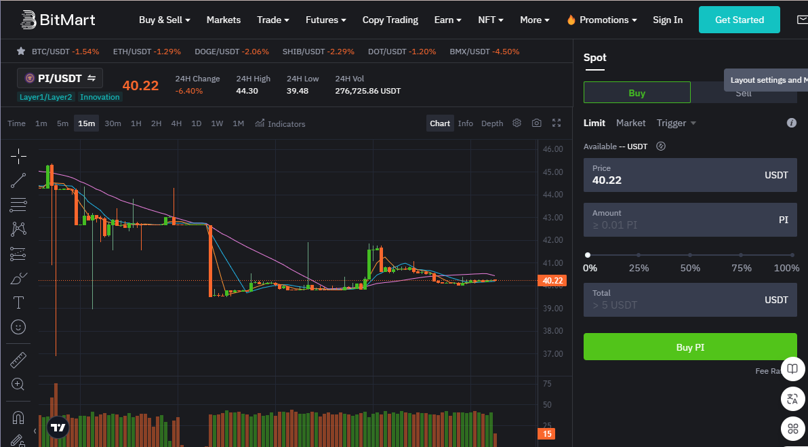
Task: Switch to Buy order side
Action: [x=637, y=93]
